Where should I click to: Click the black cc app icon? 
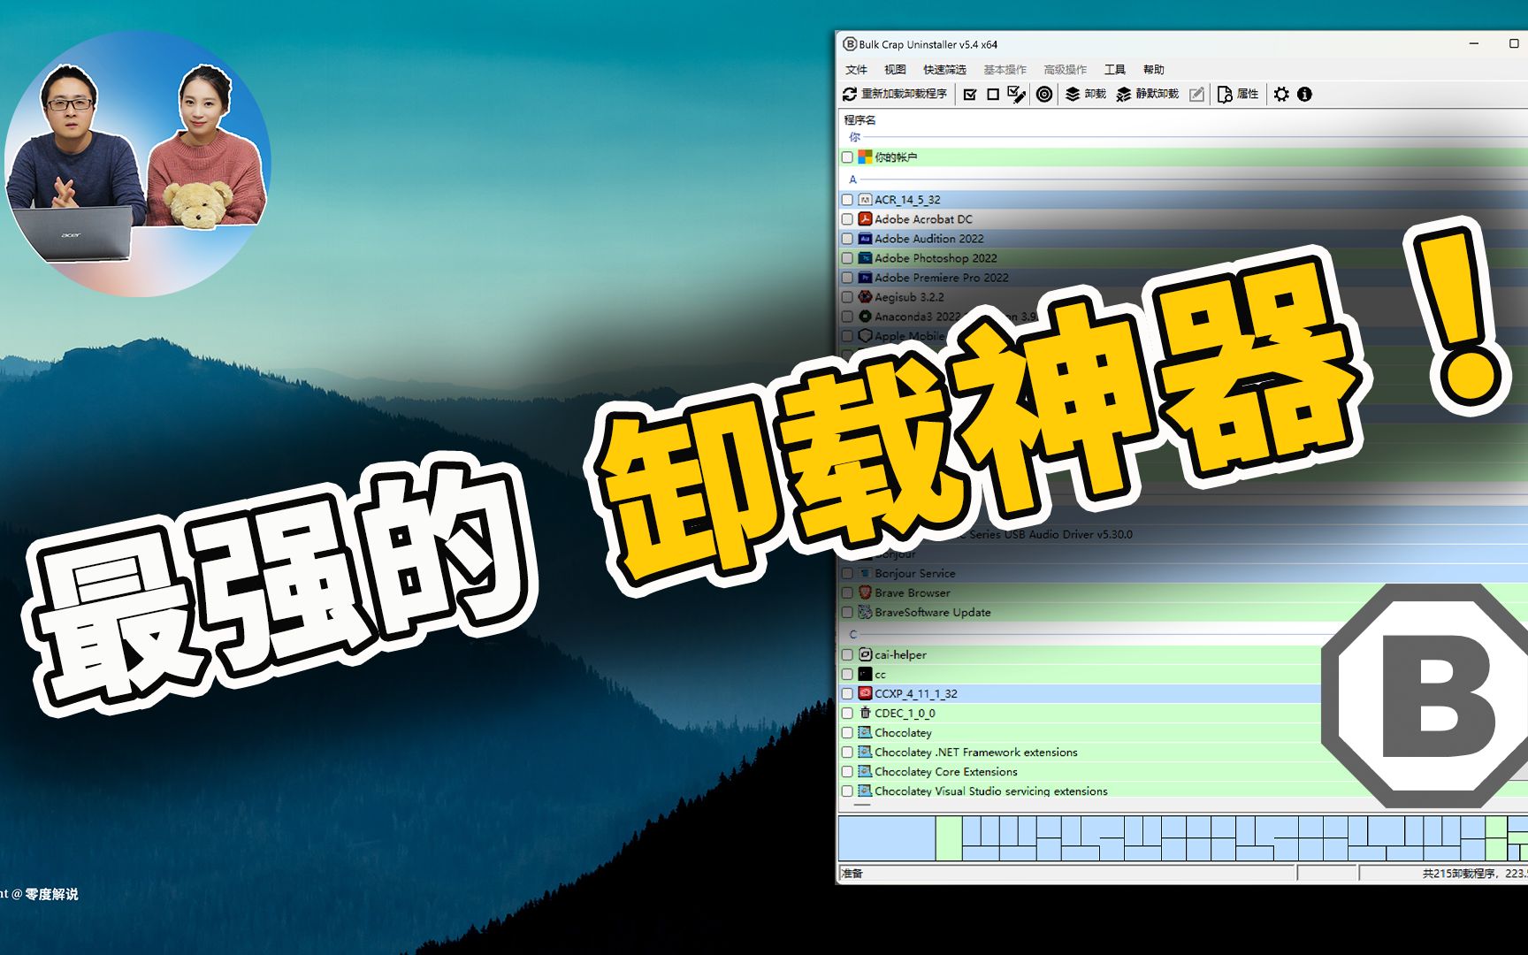coord(865,674)
